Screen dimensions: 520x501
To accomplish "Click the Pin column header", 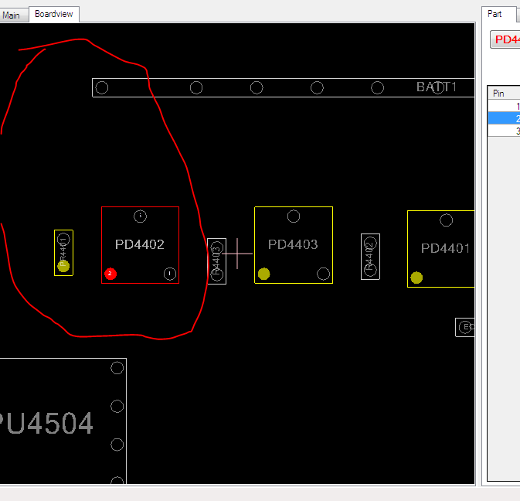I will tap(504, 94).
